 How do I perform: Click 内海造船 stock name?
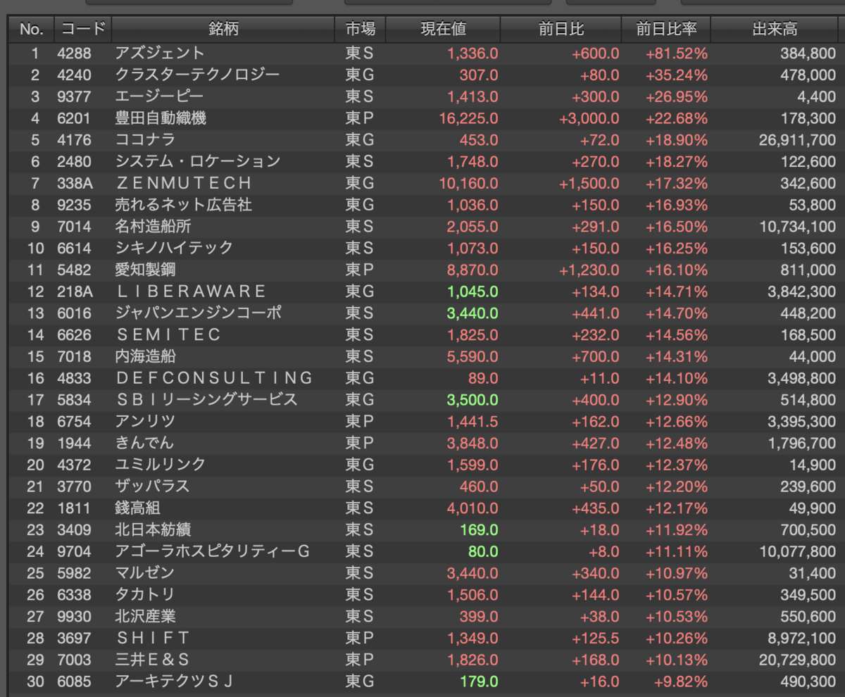point(146,356)
